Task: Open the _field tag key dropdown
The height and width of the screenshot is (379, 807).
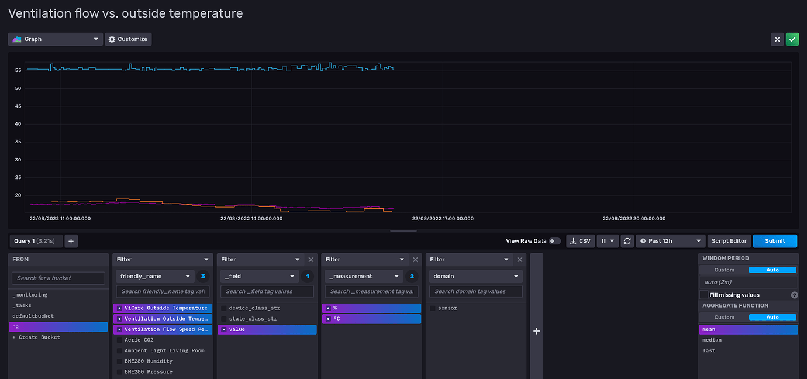Action: (x=260, y=276)
